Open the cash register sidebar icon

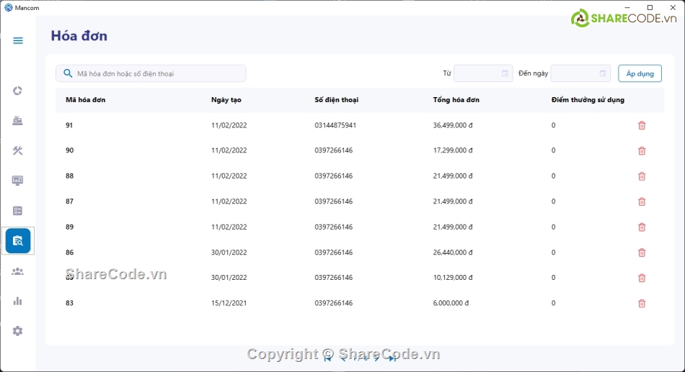(18, 121)
